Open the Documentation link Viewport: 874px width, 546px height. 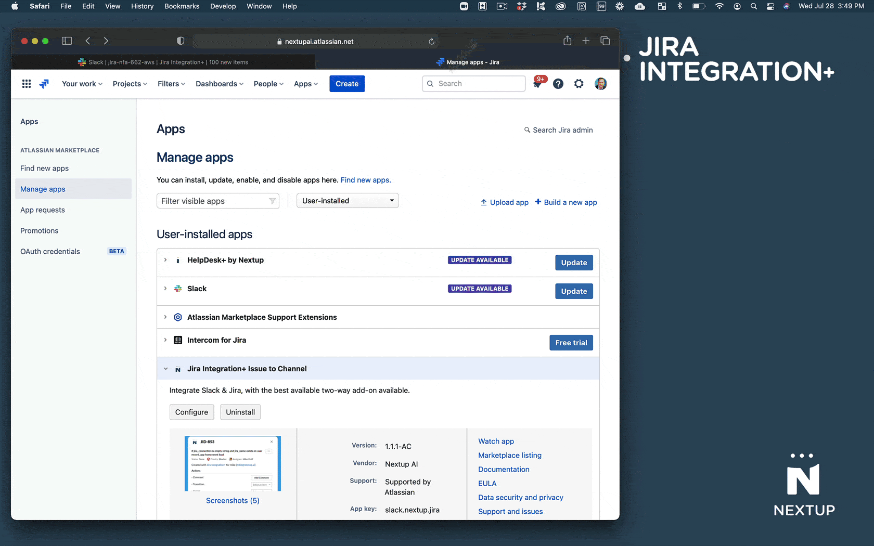pos(504,470)
